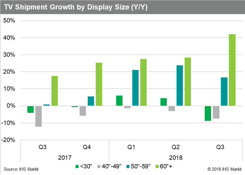The width and height of the screenshot is (245, 175).
Task: Click the green <30" legend swatch
Action: [x=77, y=166]
